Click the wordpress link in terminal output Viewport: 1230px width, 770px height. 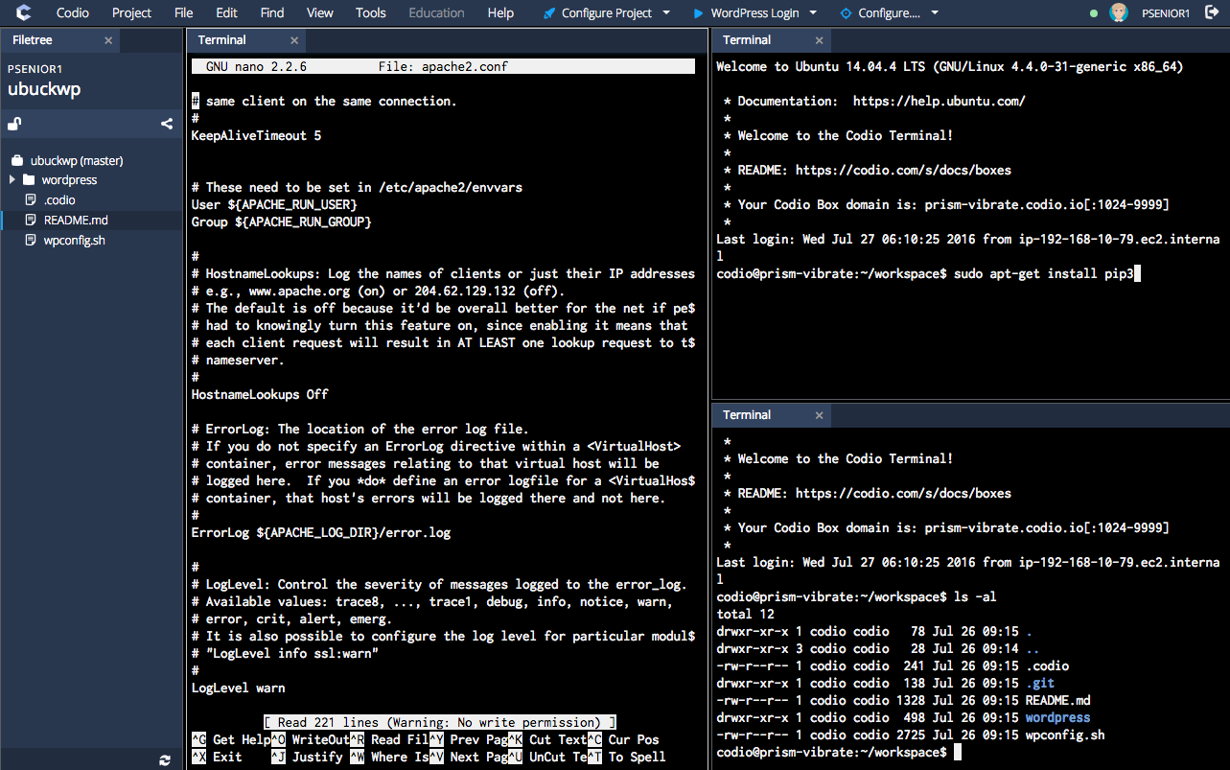(1056, 717)
